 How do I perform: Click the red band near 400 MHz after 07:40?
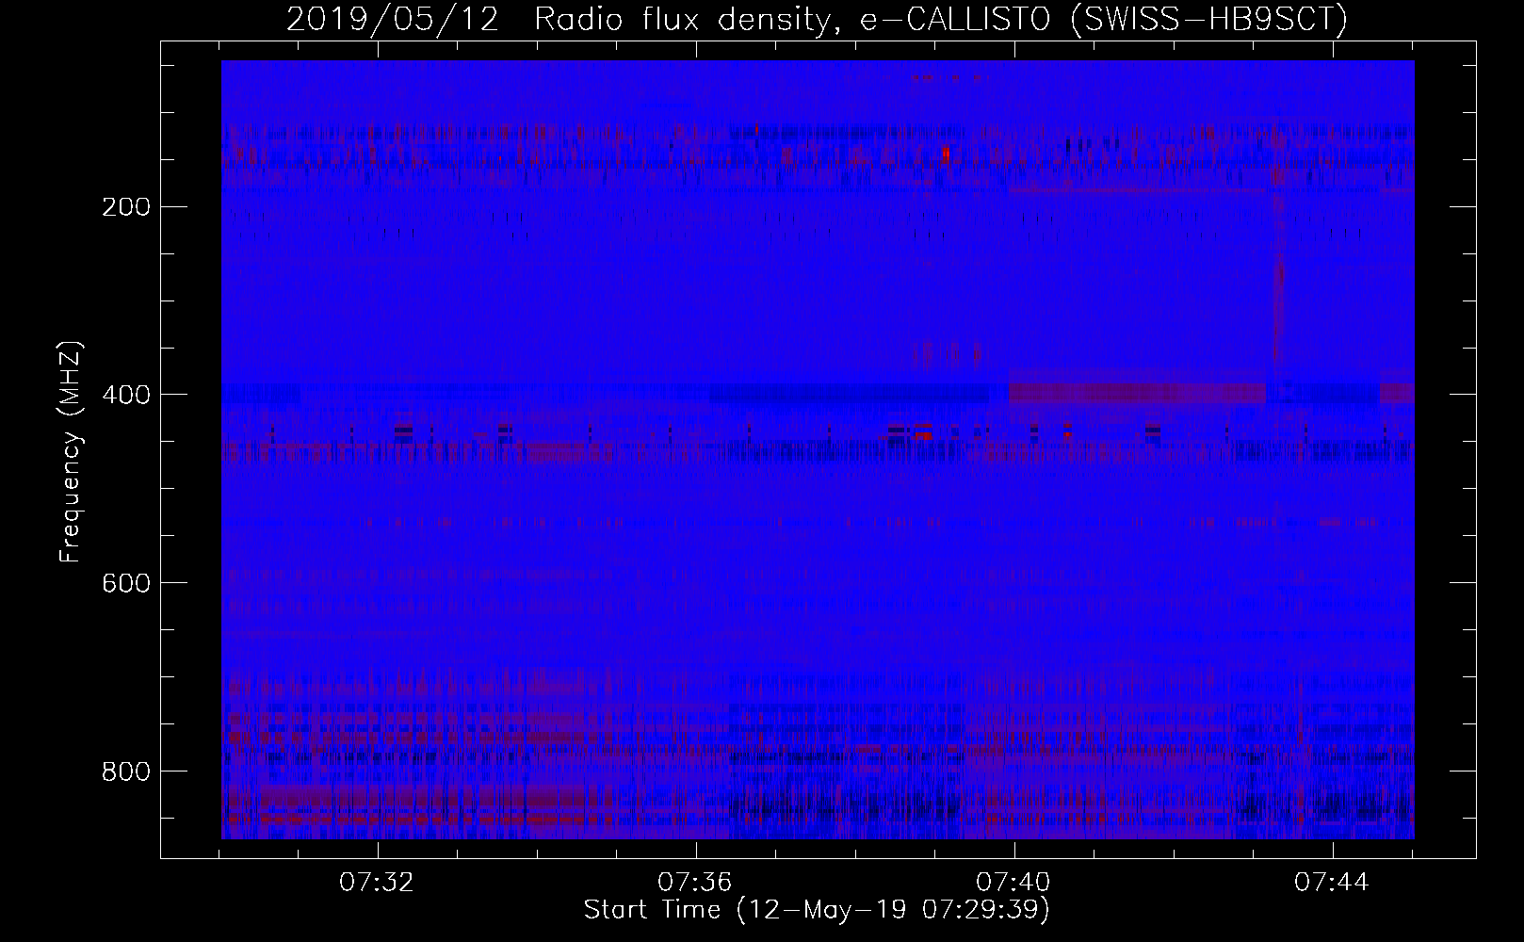1137,393
